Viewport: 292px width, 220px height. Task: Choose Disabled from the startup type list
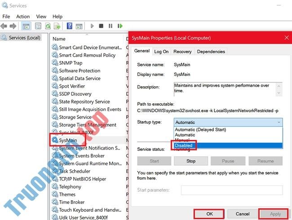coord(184,145)
